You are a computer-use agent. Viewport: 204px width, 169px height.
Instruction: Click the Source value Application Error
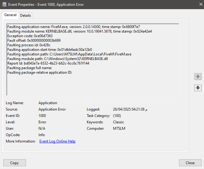[x=52, y=109]
